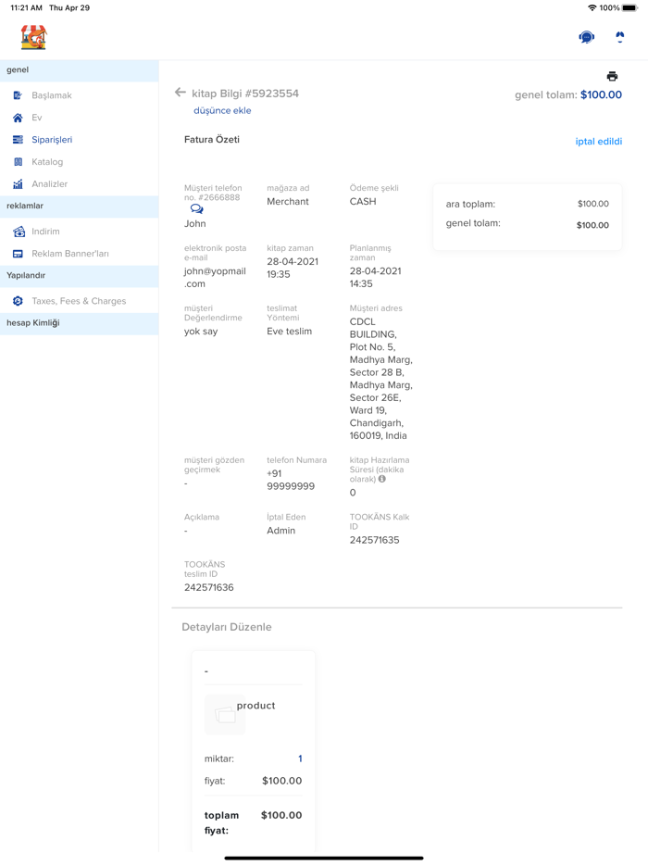Click the Başlamak sidebar icon
This screenshot has width=648, height=865.
click(x=18, y=95)
